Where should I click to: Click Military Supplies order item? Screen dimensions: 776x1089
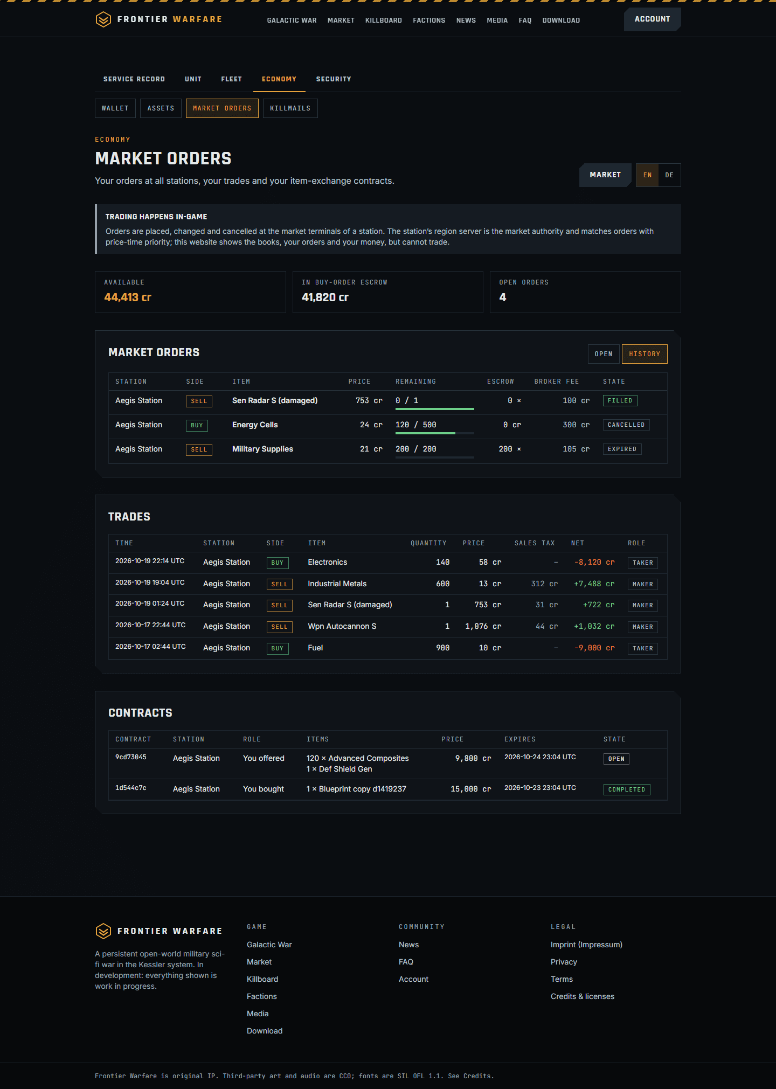pos(262,449)
